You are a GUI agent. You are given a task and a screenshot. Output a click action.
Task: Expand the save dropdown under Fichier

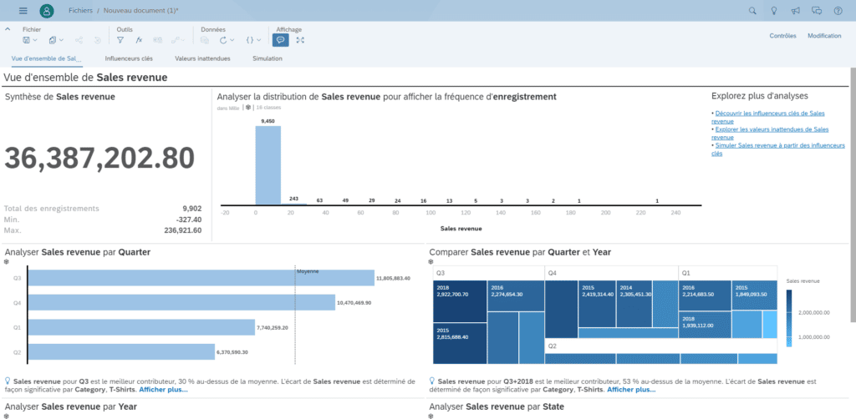[35, 40]
